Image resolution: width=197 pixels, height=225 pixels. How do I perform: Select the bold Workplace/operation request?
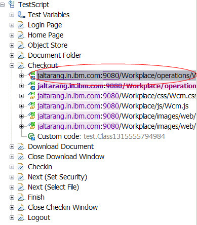(116, 86)
